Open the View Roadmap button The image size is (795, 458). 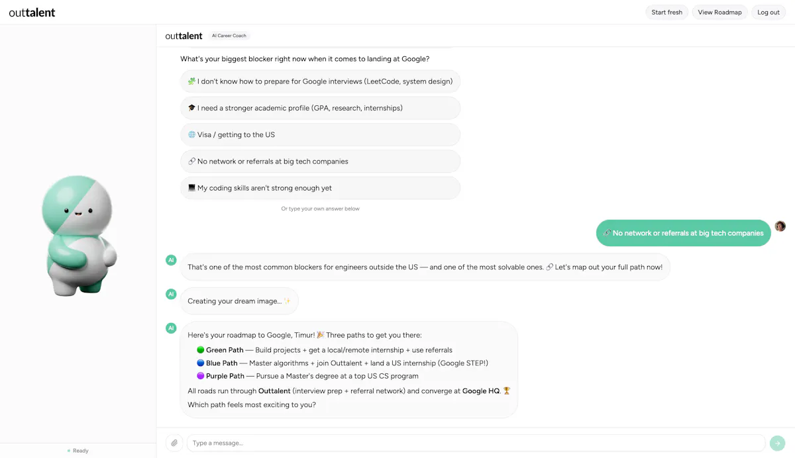[719, 12]
